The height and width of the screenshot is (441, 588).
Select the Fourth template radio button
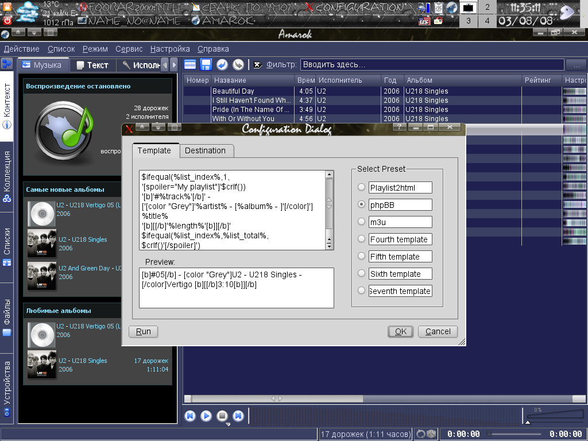362,239
